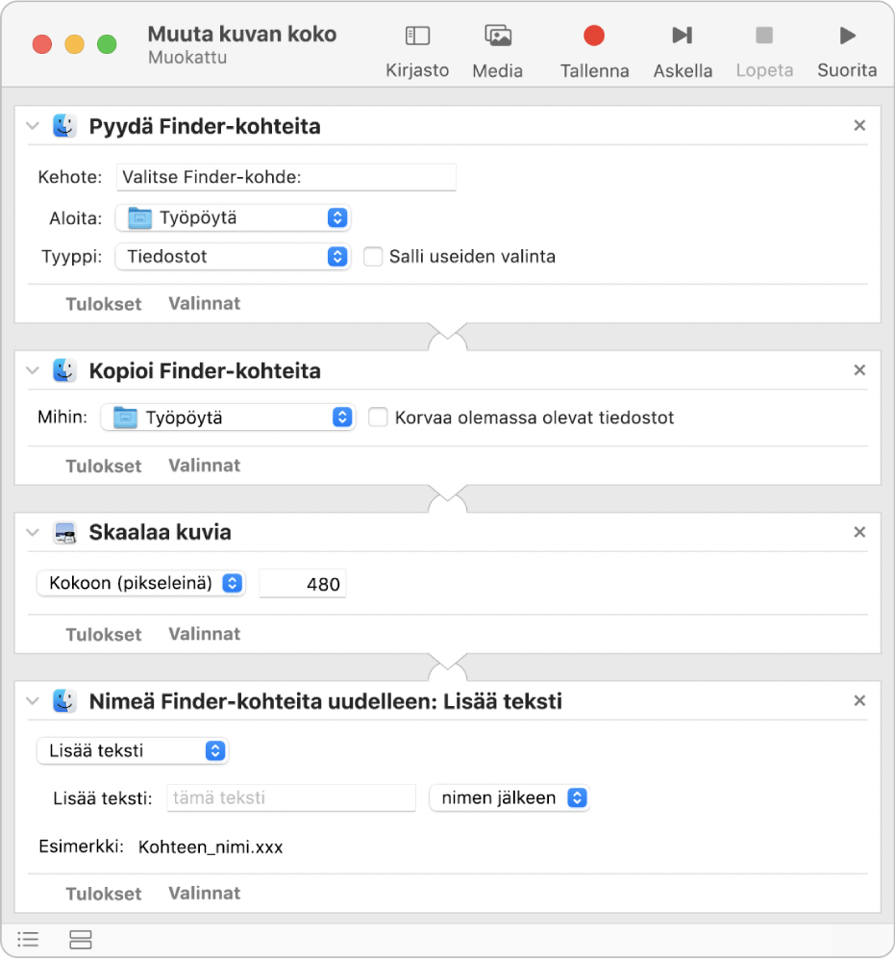The width and height of the screenshot is (895, 960).
Task: Click the Lisää teksti text field
Action: (290, 797)
